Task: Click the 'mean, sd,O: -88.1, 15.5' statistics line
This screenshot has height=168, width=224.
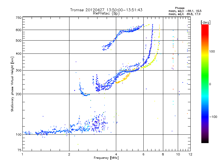Action: 185,11
